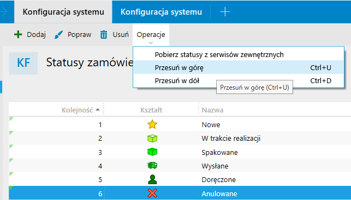Select the highlighted Anulowane row
Viewport: 351px width, 200px height.
180,193
